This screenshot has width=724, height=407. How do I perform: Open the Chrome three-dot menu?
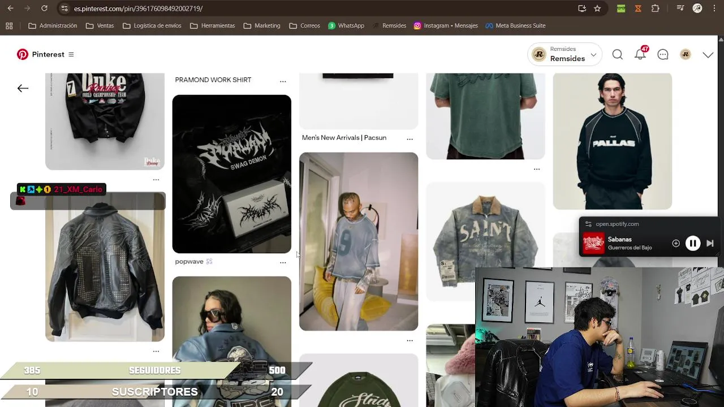tap(714, 8)
